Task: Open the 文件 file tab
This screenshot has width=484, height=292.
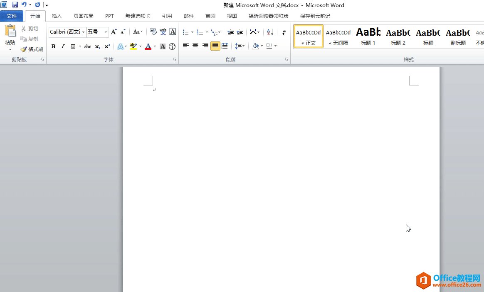Action: [x=12, y=16]
